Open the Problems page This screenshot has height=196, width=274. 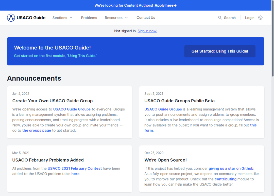click(89, 18)
